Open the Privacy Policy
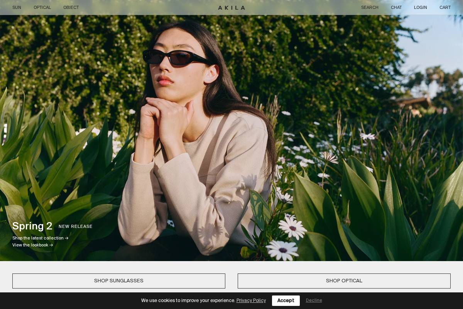Viewport: 463px width, 309px height. [x=251, y=301]
